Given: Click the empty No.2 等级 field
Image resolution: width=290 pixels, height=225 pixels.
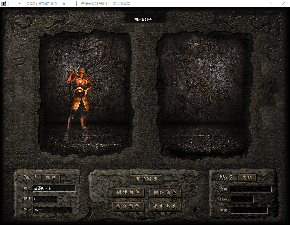Looking at the screenshot, I should tap(249, 211).
